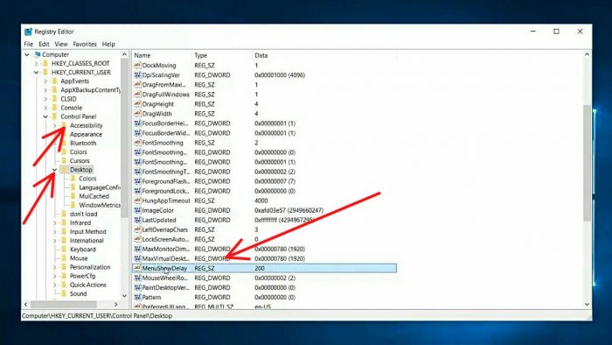Expand the Personalization key
The height and width of the screenshot is (345, 612).
pyautogui.click(x=54, y=267)
